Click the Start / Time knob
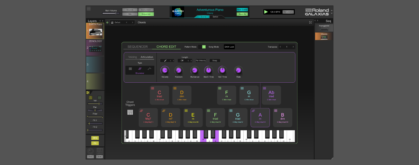The image size is (419, 165). (208, 70)
